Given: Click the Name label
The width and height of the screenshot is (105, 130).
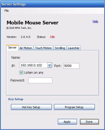Looking at the screenshot, I should point(16,58).
